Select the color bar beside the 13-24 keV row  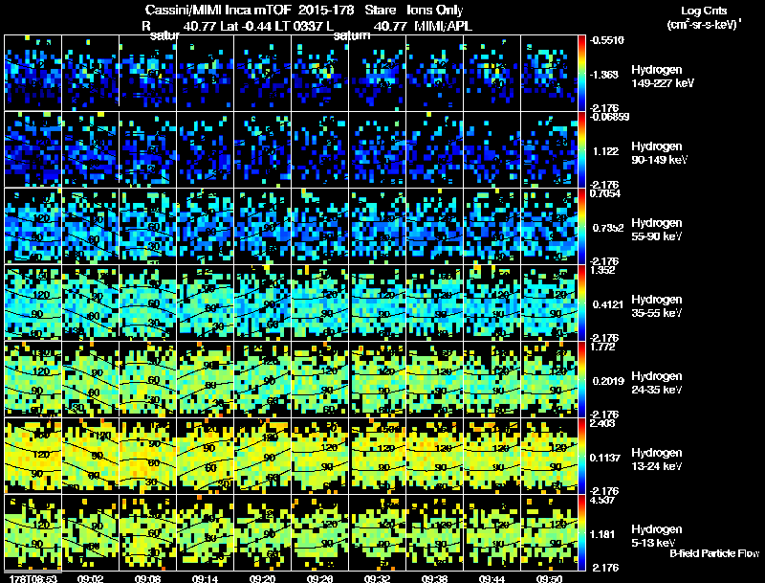click(581, 456)
